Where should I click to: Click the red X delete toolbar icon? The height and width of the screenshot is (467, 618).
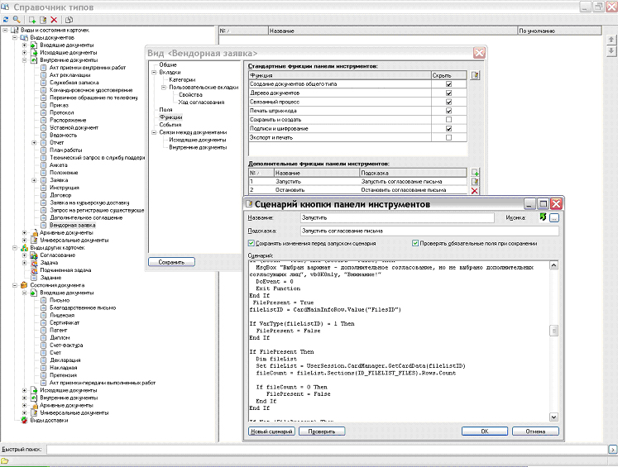55,19
